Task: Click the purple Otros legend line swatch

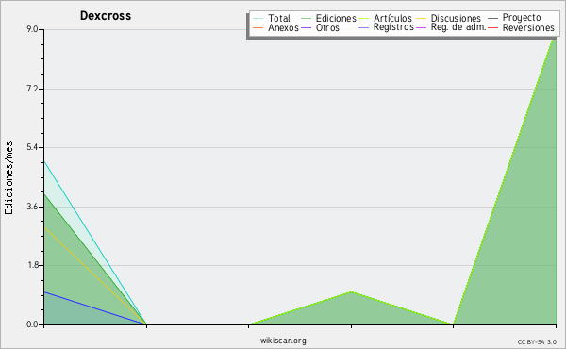Action: 306,27
